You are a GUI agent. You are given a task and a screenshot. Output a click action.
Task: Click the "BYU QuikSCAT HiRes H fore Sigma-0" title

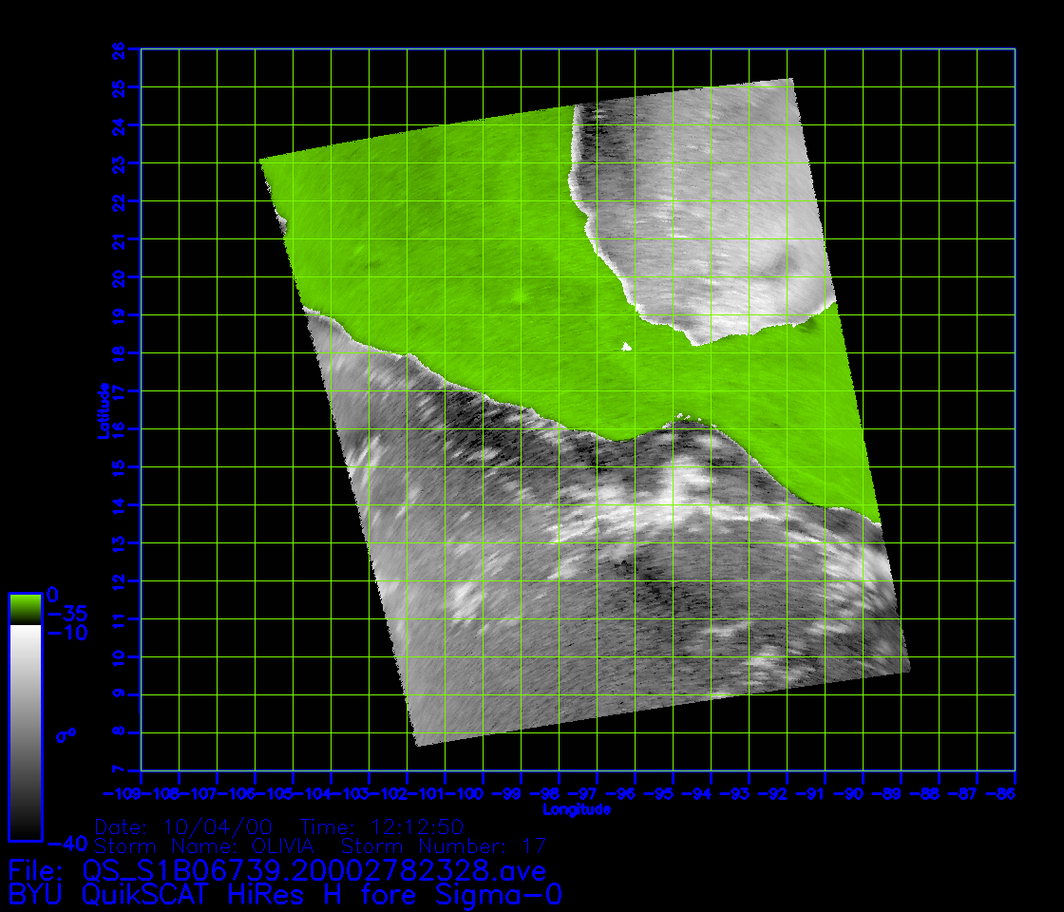[x=285, y=895]
